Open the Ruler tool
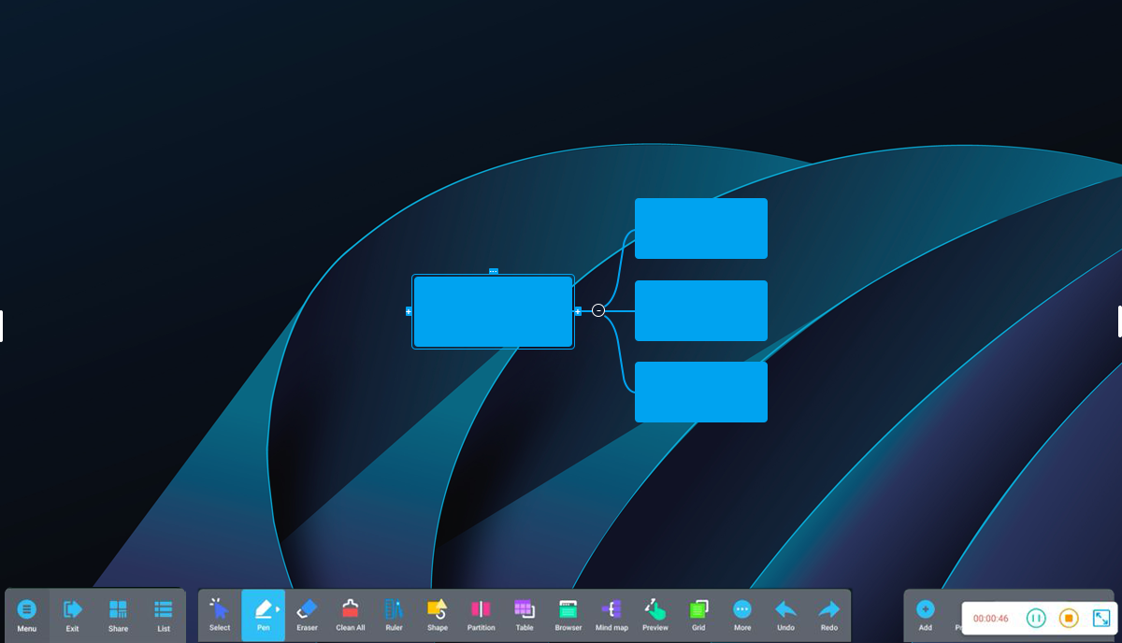Image resolution: width=1122 pixels, height=643 pixels. click(394, 613)
